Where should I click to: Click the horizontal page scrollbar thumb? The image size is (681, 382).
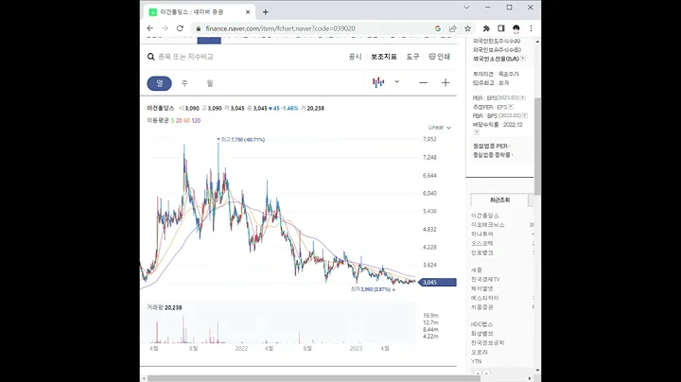click(312, 378)
